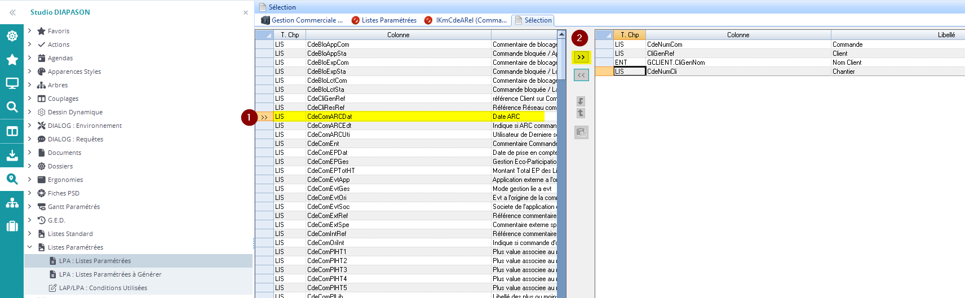The height and width of the screenshot is (298, 965).
Task: Click the remove column '<<' button
Action: tap(581, 75)
